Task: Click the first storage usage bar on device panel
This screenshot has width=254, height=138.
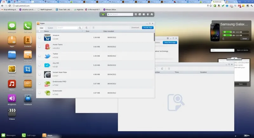Action: 236,32
